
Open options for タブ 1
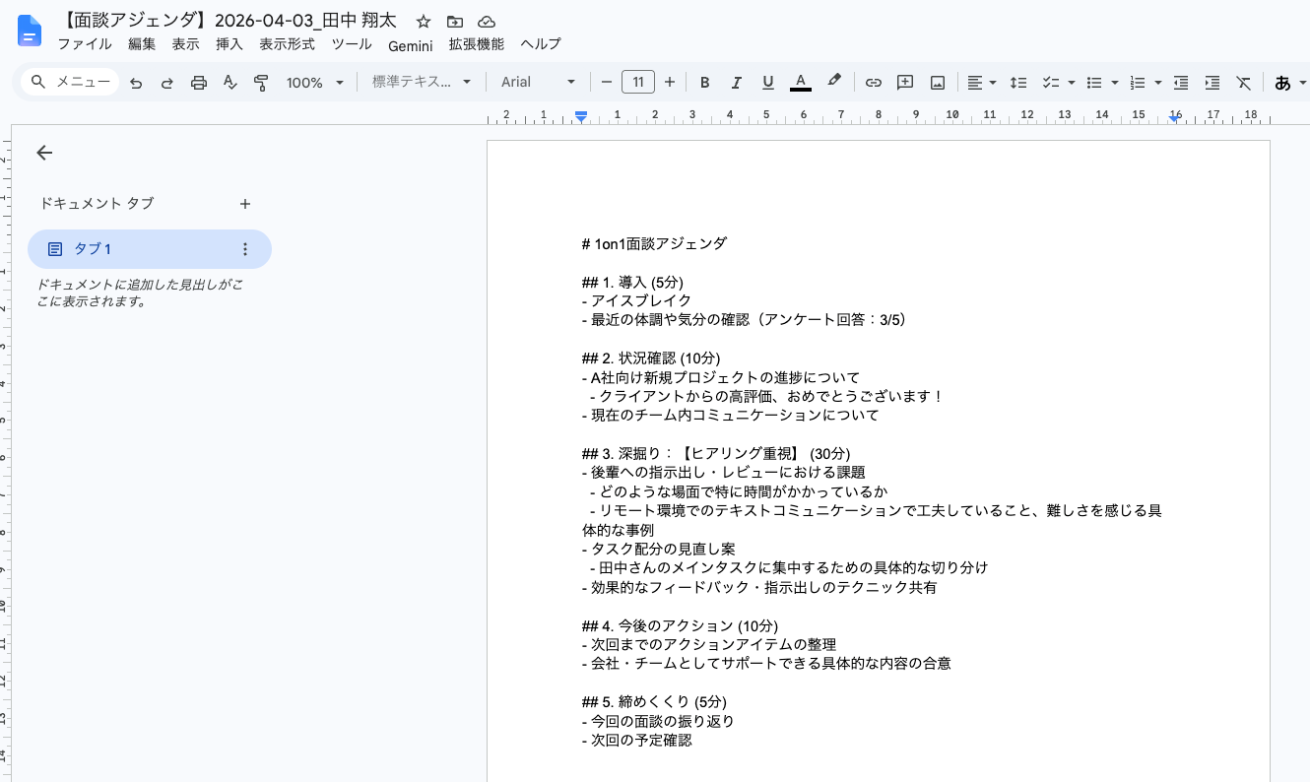(x=245, y=249)
